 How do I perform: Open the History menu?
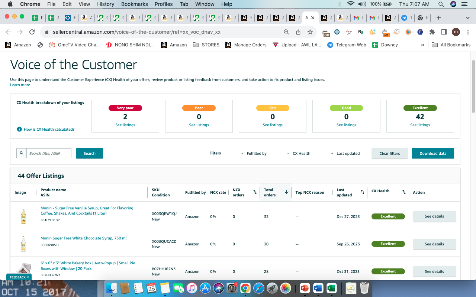(x=106, y=4)
